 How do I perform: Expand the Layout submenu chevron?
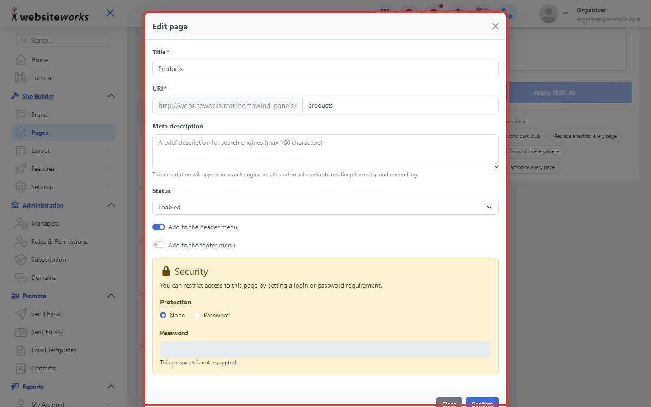click(108, 151)
